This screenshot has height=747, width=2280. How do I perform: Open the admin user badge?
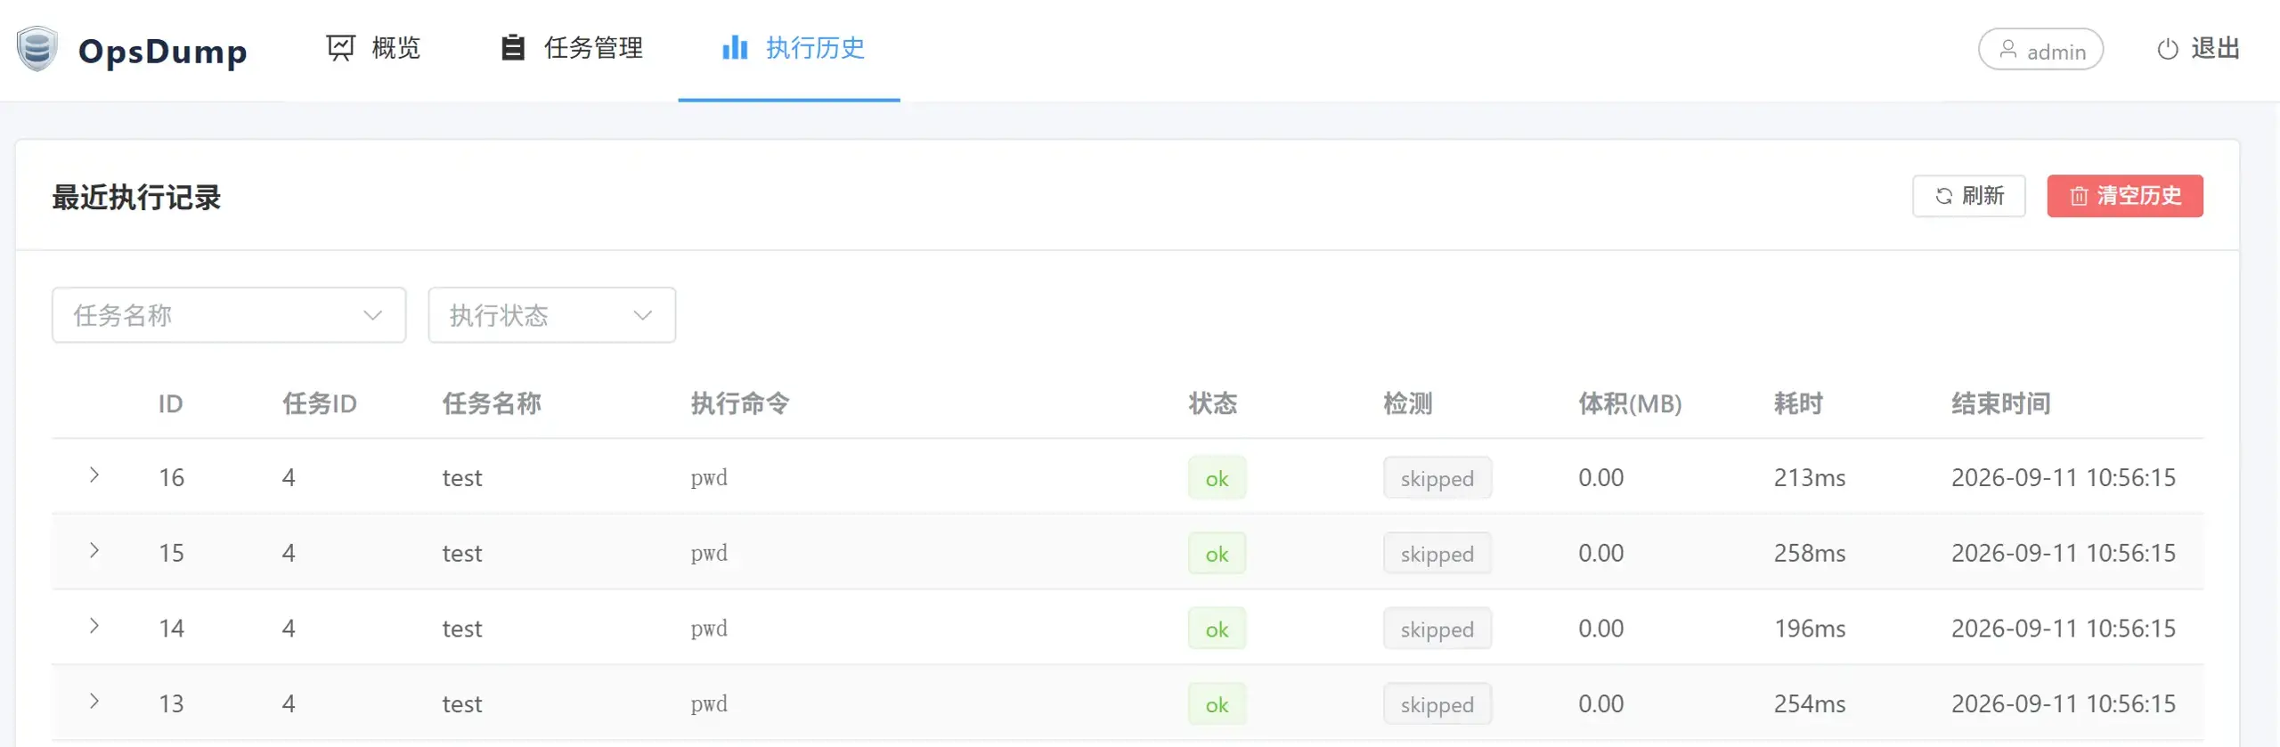(x=2040, y=50)
